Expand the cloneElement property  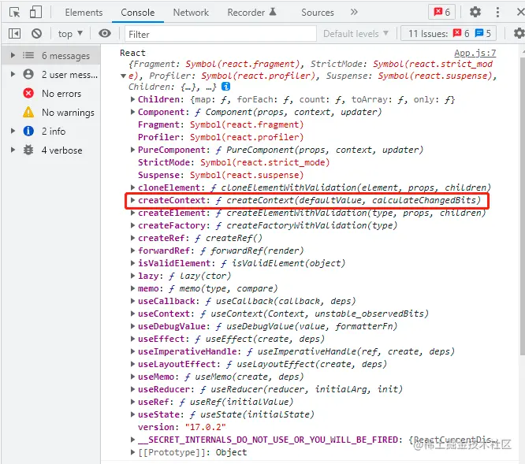click(132, 187)
